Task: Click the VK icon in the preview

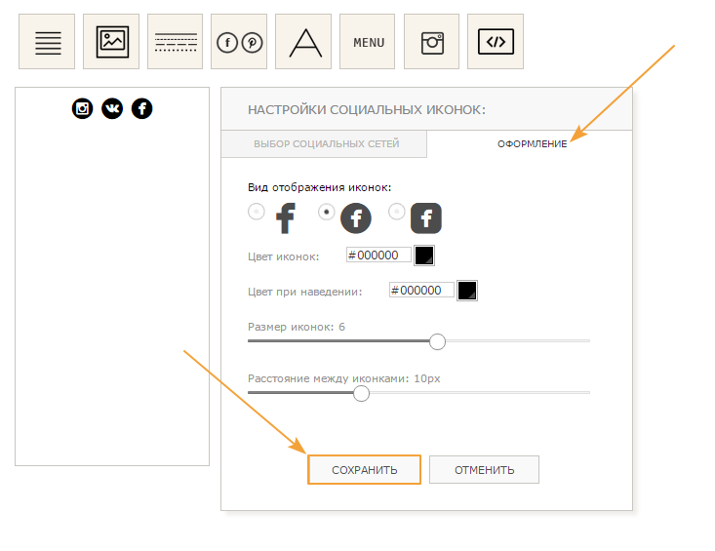Action: (112, 108)
